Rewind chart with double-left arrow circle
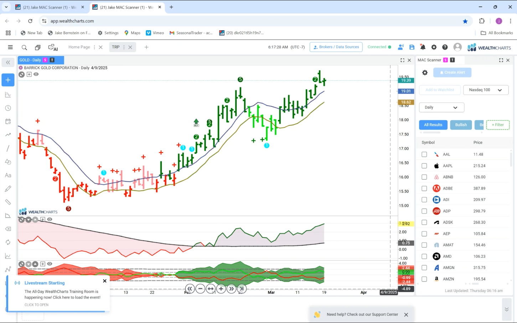517x323 pixels. coord(190,289)
